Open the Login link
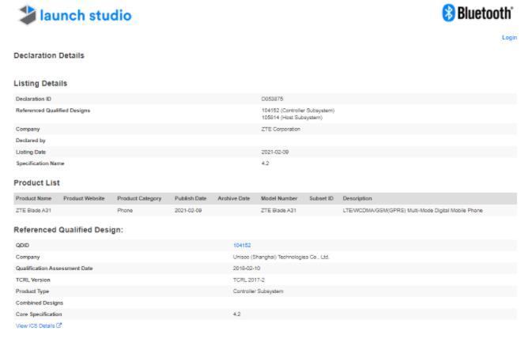Screen dimensions: 532x338 pos(509,38)
